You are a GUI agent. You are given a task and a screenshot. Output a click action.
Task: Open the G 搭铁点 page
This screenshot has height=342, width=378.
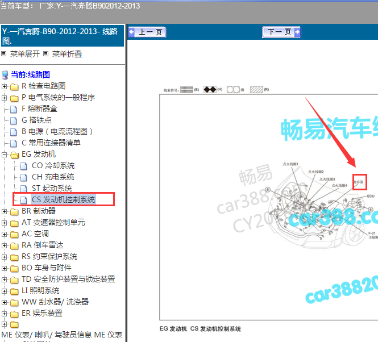(36, 120)
